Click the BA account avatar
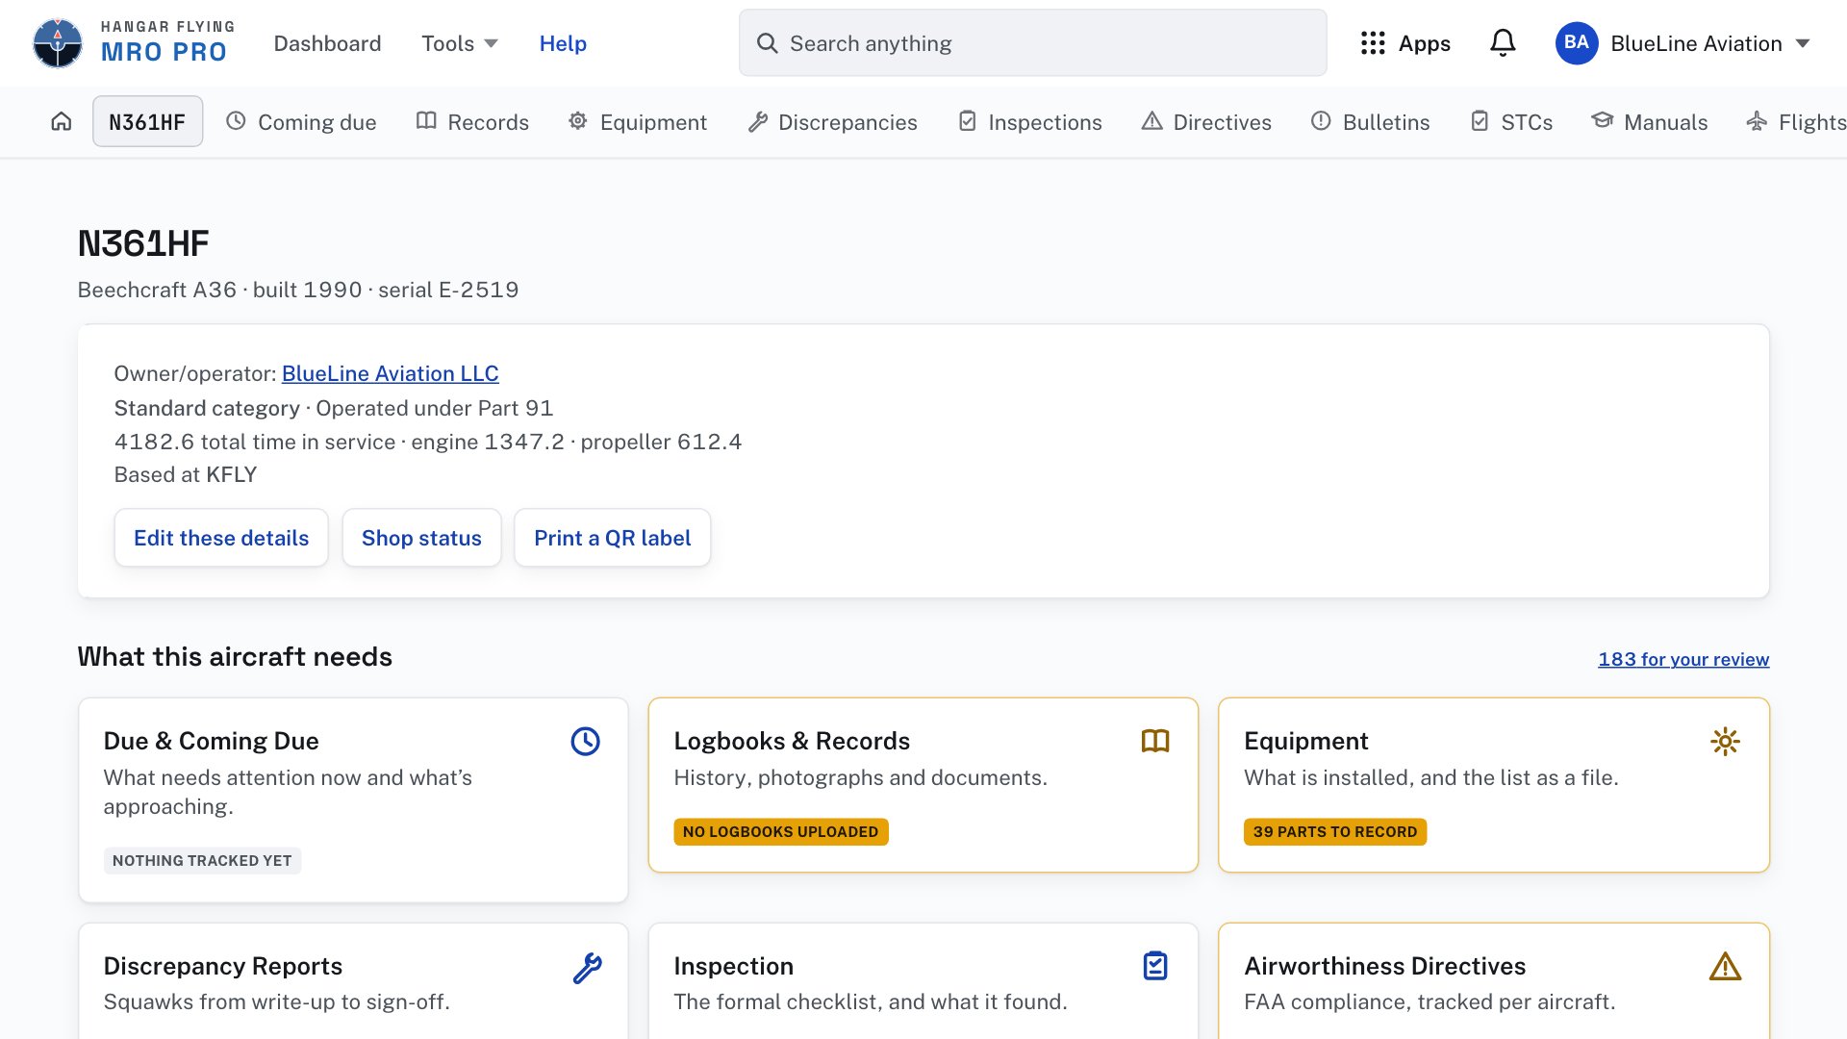This screenshot has width=1847, height=1039. (x=1577, y=43)
